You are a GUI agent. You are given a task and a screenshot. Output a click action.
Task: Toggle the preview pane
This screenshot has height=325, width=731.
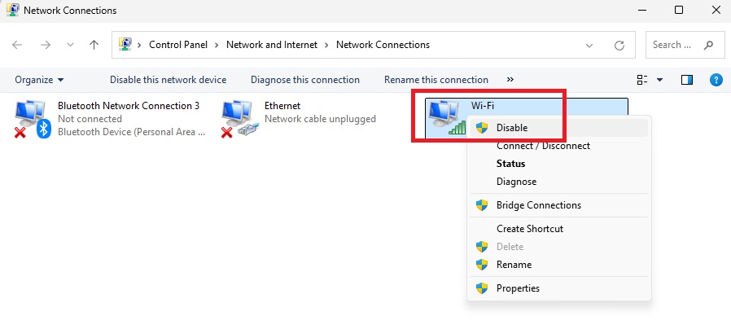coord(687,80)
